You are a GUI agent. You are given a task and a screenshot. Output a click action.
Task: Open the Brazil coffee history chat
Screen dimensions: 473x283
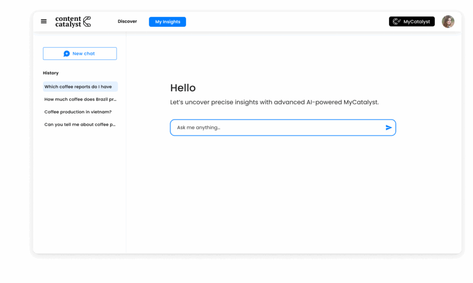(x=80, y=99)
